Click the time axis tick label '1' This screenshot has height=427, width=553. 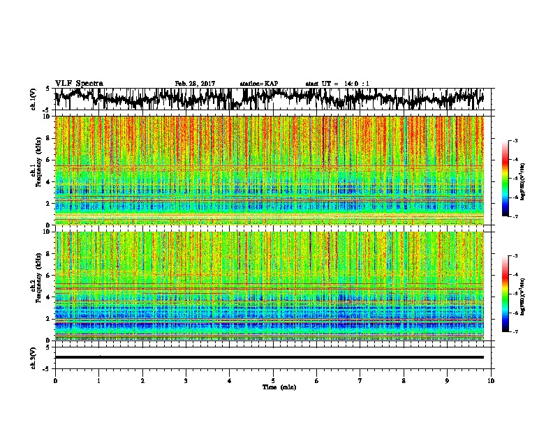tap(98, 381)
